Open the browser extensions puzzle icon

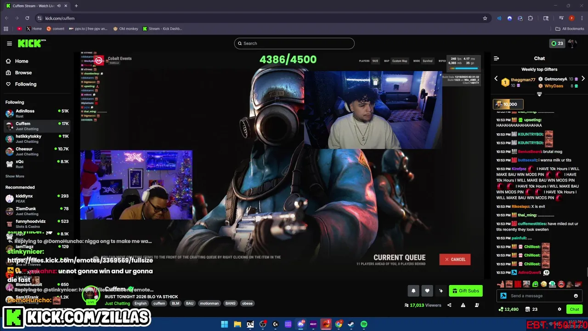click(x=531, y=18)
